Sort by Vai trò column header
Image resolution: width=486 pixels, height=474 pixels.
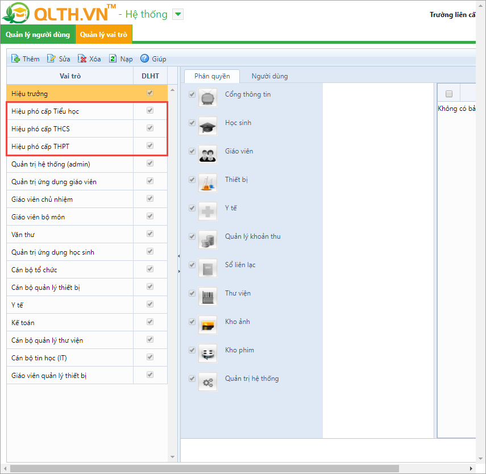coord(70,76)
